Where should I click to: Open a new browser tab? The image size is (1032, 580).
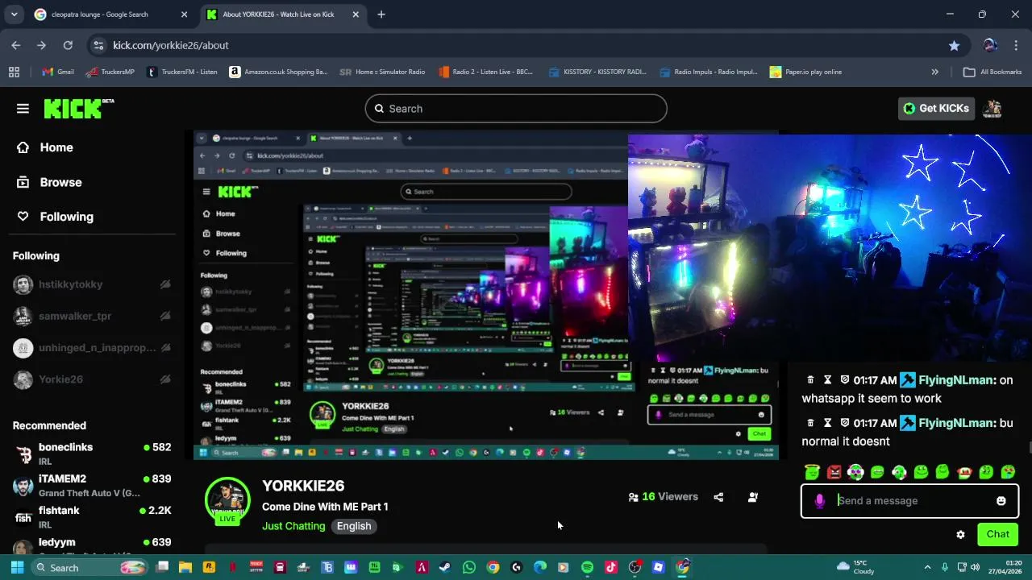381,14
